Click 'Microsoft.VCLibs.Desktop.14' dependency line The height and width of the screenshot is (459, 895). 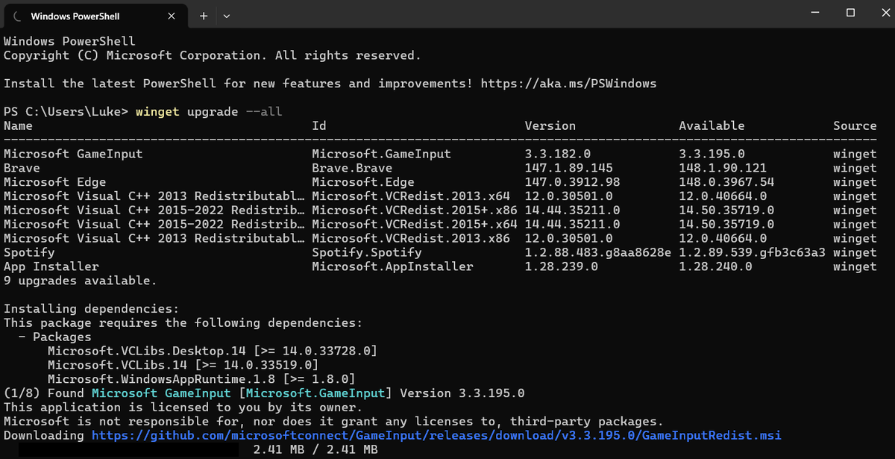pyautogui.click(x=213, y=352)
